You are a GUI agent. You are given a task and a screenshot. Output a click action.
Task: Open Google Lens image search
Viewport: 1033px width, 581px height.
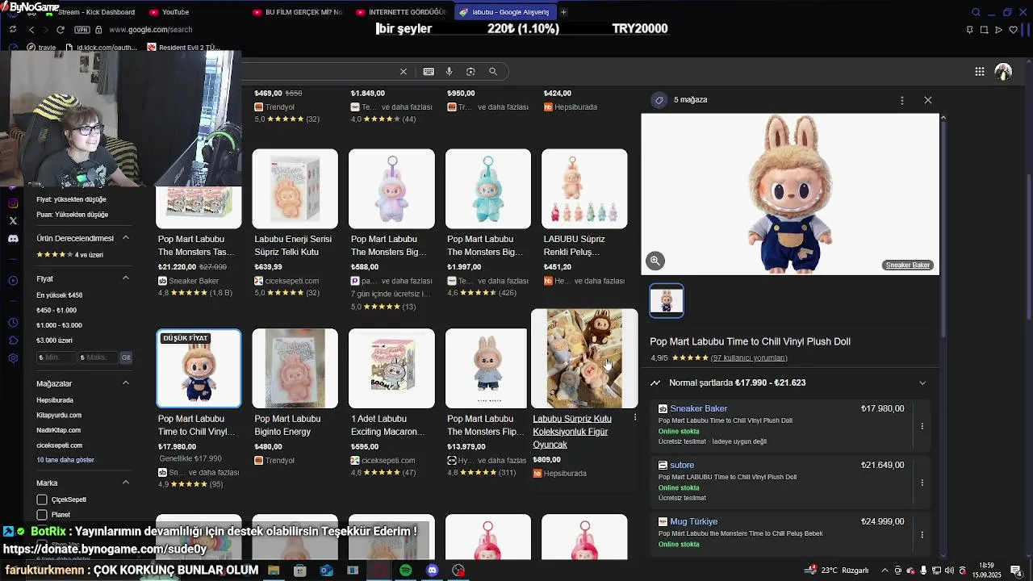tap(470, 71)
